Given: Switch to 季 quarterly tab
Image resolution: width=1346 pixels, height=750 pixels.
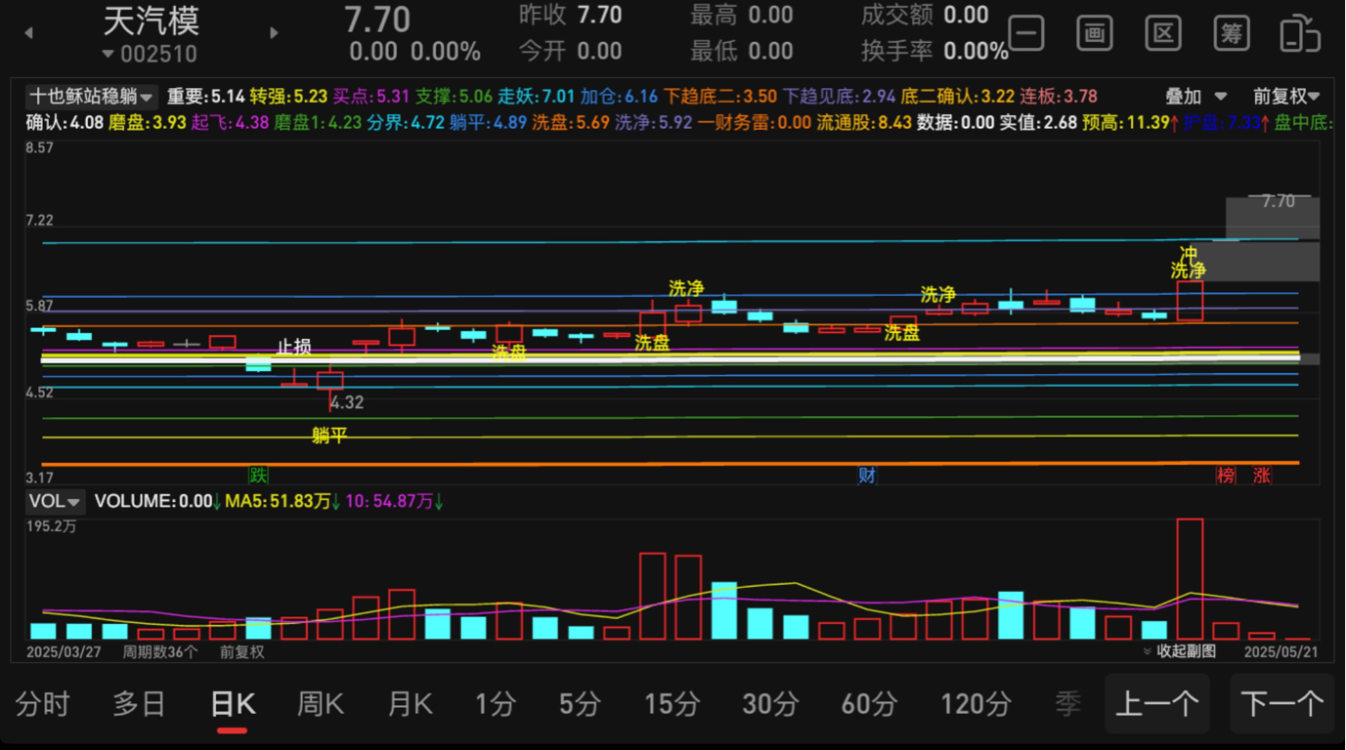Looking at the screenshot, I should pos(1068,703).
